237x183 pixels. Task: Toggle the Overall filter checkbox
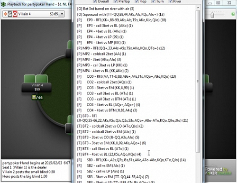pyautogui.click(x=95, y=1)
